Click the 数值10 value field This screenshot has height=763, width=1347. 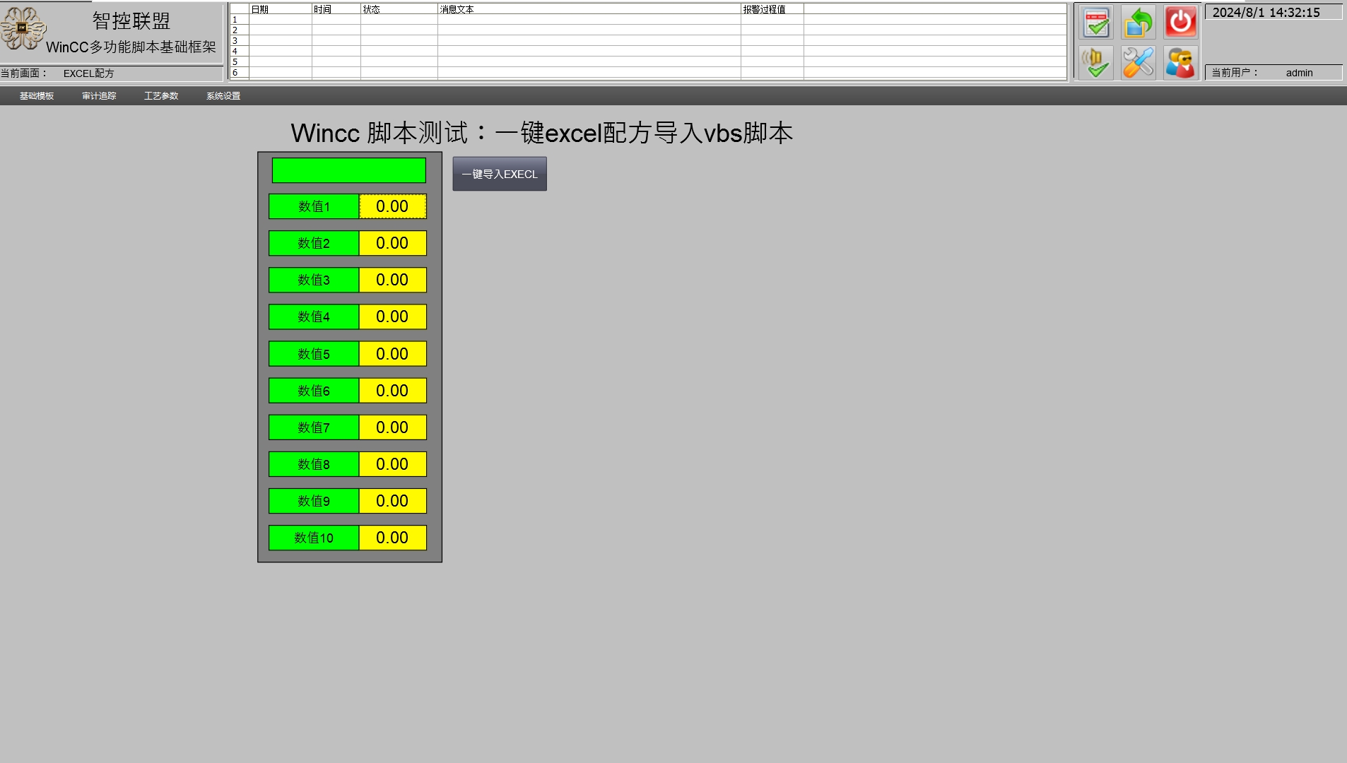point(392,537)
